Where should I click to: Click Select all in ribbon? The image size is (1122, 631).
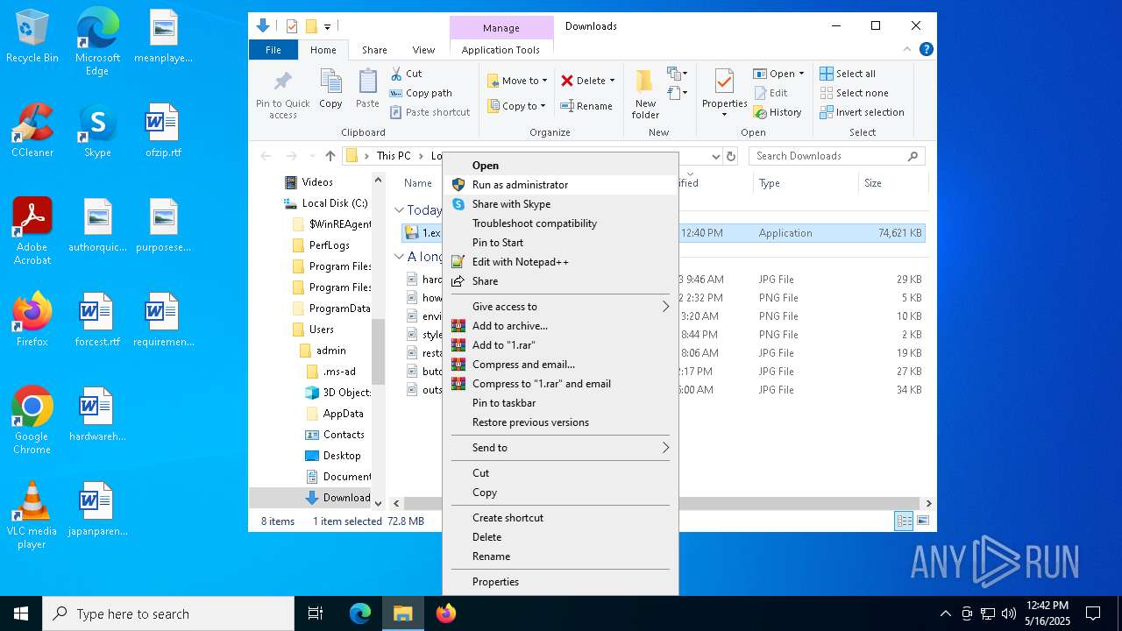coord(848,74)
